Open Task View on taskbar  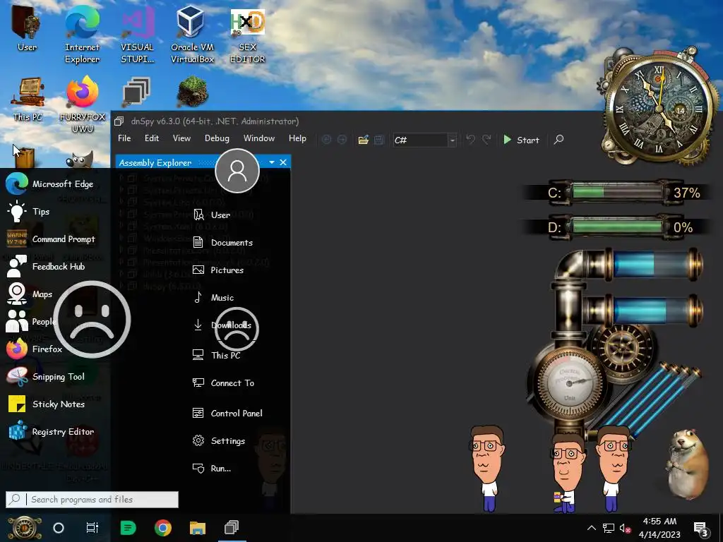coord(92,528)
